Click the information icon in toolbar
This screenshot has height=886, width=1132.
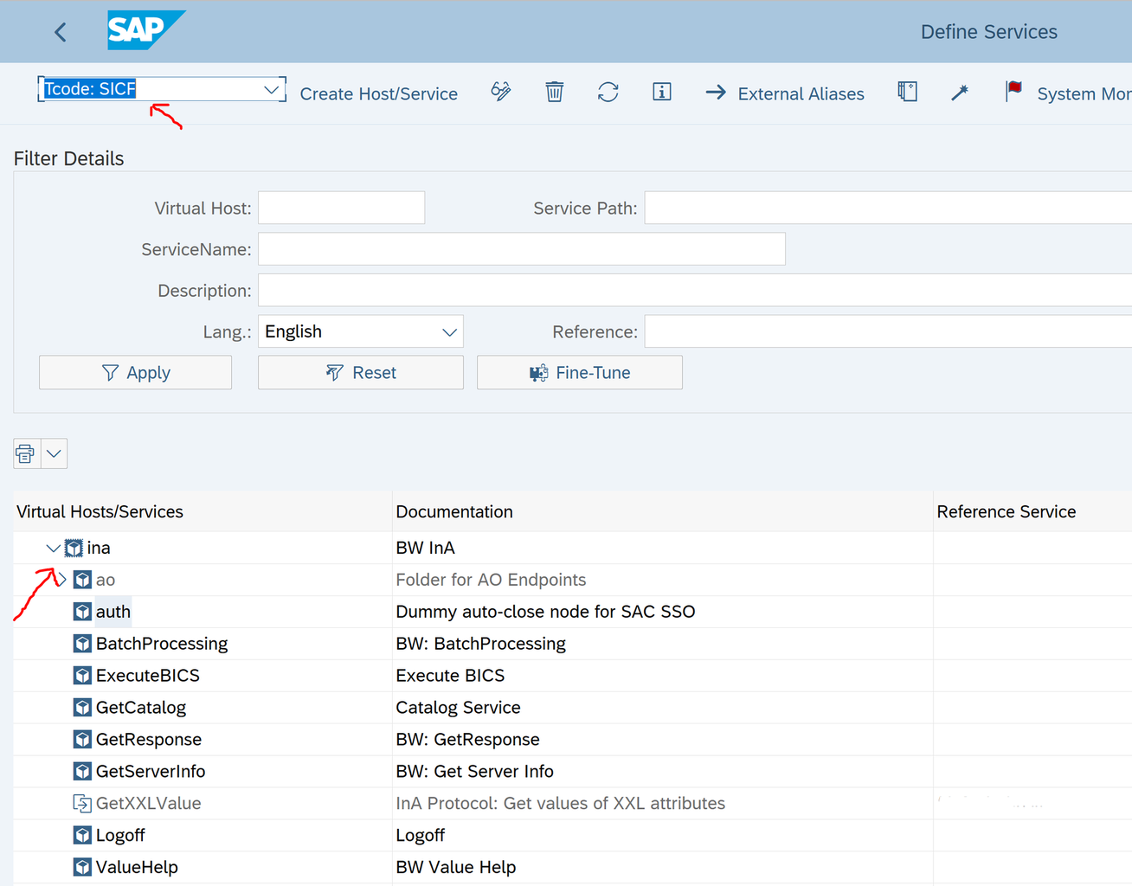tap(662, 92)
